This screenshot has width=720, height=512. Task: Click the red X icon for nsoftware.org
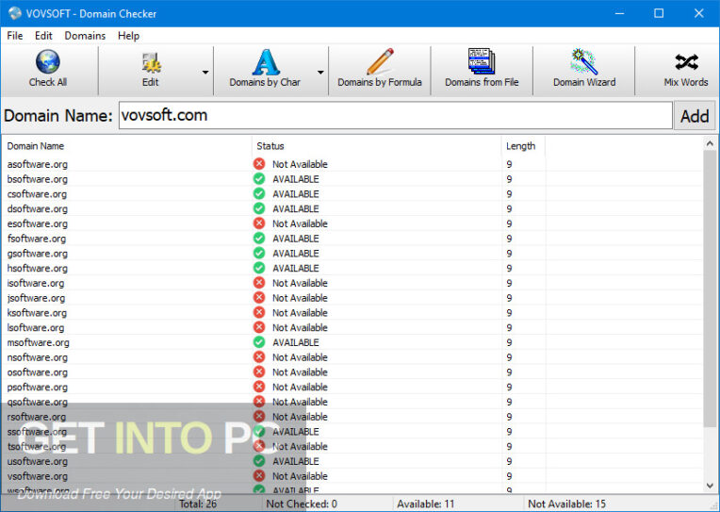[259, 356]
